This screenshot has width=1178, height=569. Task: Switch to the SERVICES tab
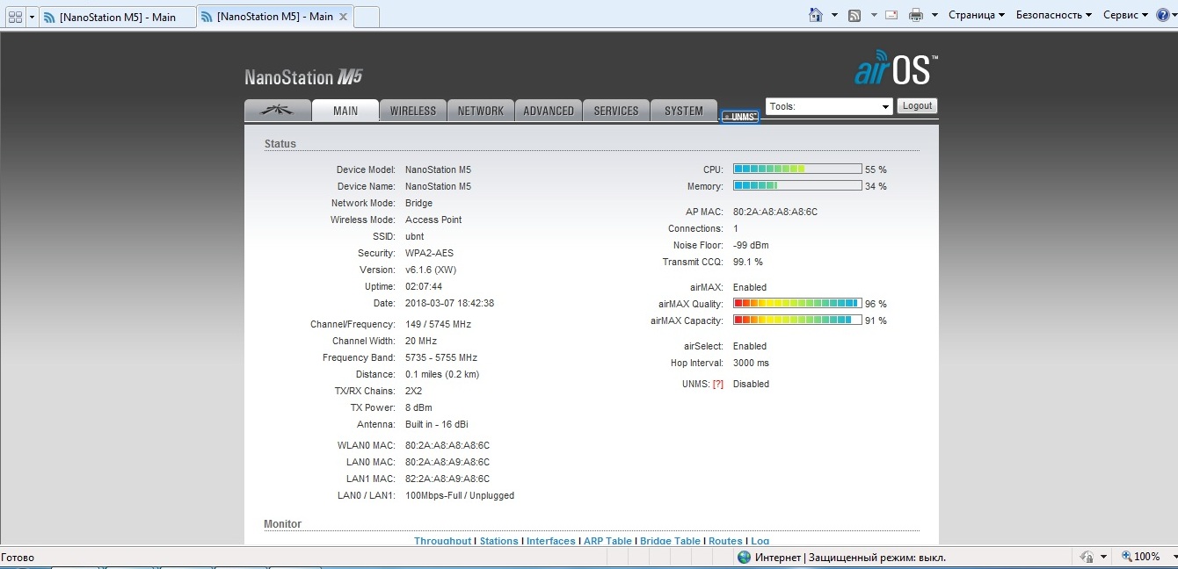tap(616, 111)
